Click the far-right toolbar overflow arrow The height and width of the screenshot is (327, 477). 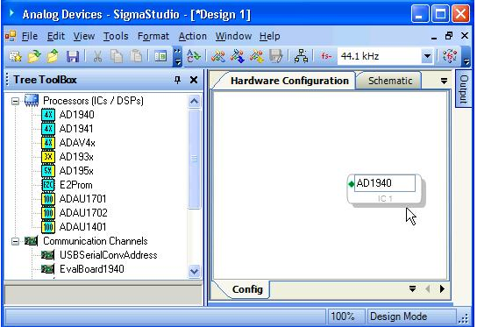click(x=466, y=56)
